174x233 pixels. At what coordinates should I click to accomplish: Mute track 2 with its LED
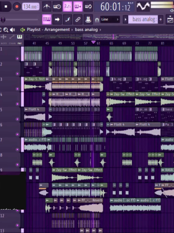tap(17, 74)
